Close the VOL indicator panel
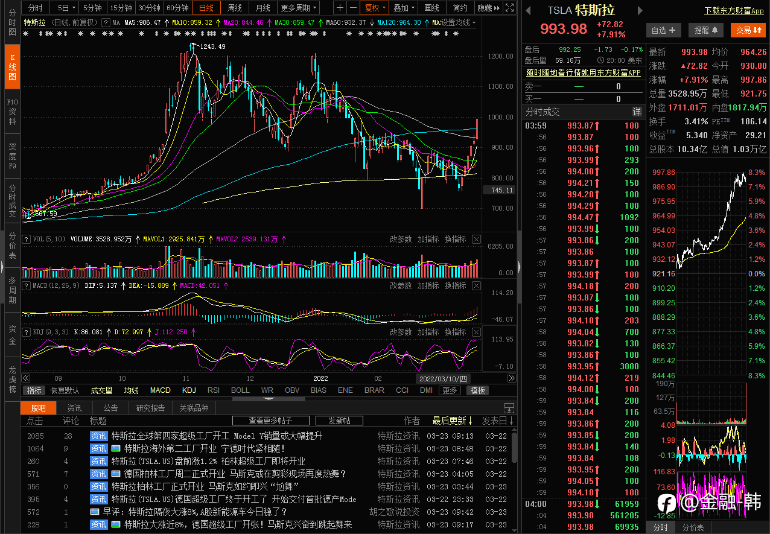This screenshot has width=770, height=534. (476, 240)
